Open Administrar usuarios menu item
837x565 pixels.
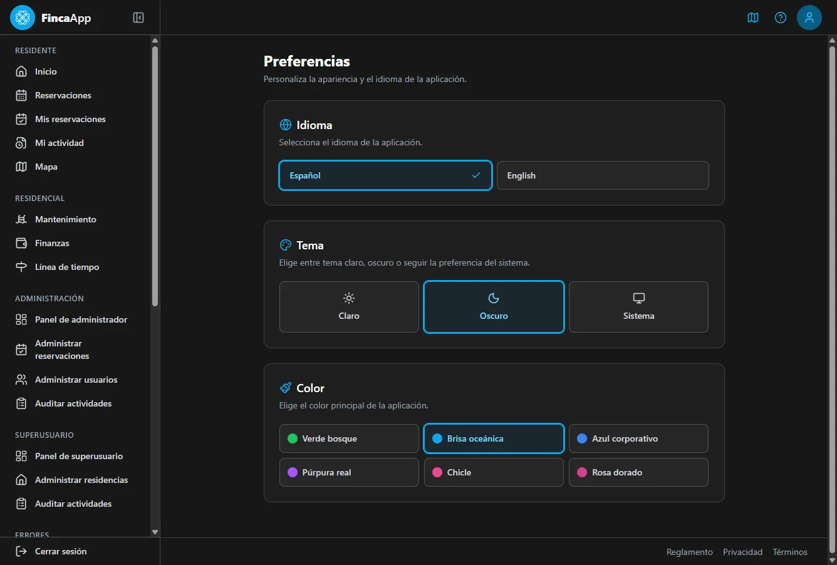tap(75, 380)
